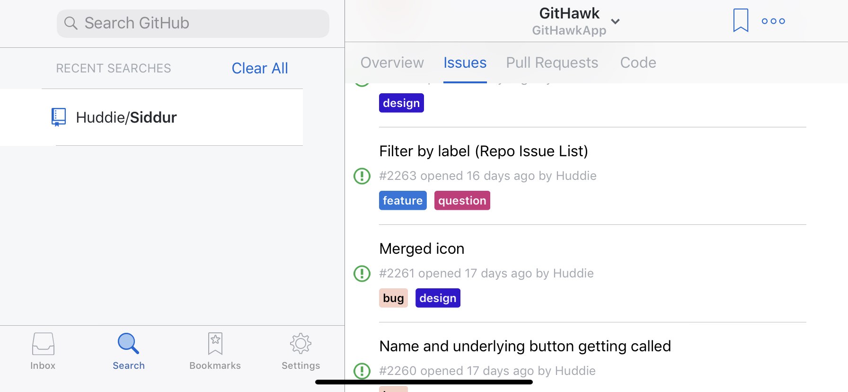The width and height of the screenshot is (848, 392).
Task: Switch to the Pull Requests tab
Action: pos(552,62)
